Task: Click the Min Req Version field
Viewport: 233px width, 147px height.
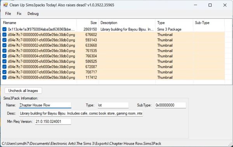Action: click(53, 122)
